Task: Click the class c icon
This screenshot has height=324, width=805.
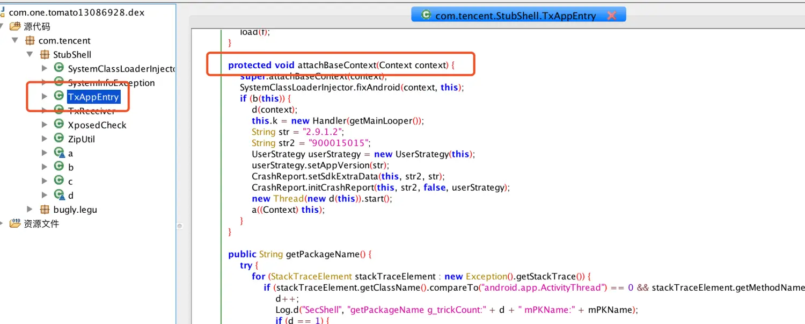Action: (59, 181)
